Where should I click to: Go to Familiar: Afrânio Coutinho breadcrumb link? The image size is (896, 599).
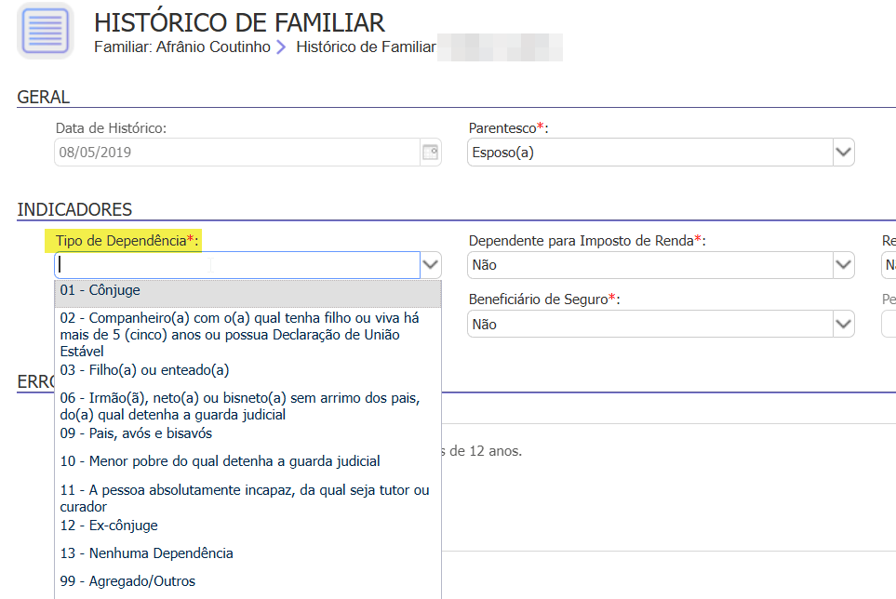182,47
